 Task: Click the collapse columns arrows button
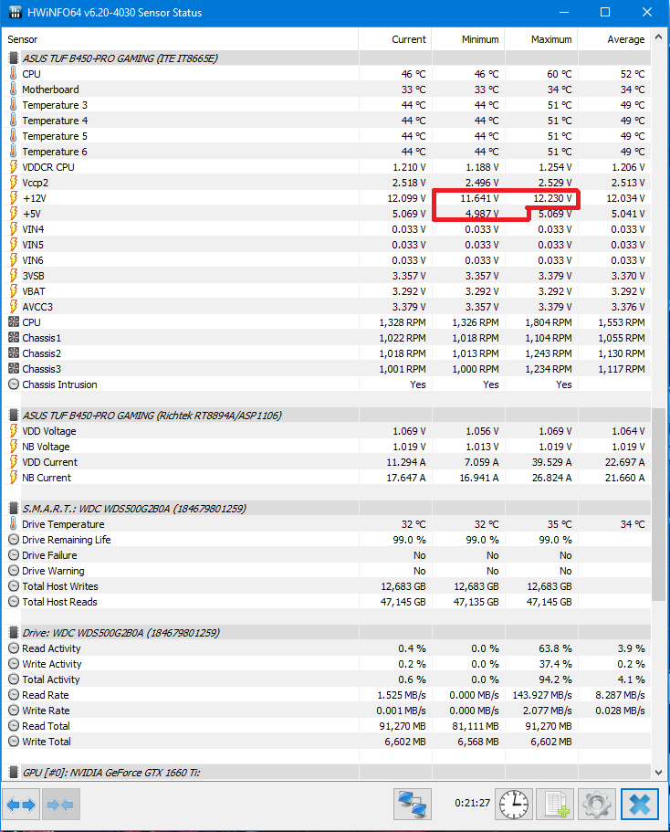61,805
